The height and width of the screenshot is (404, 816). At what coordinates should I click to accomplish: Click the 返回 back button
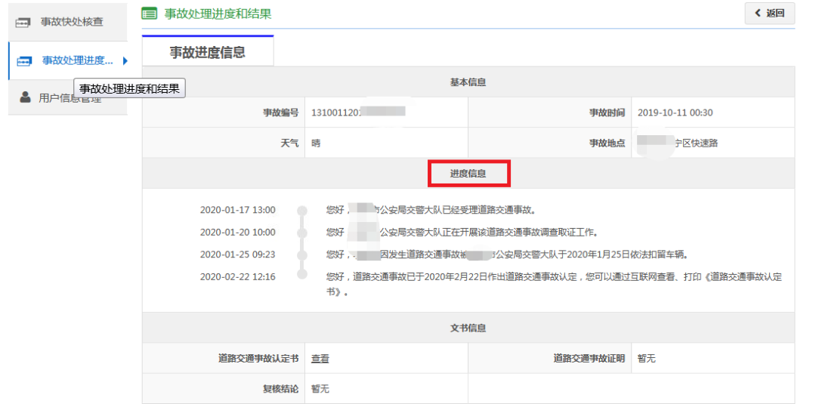pyautogui.click(x=770, y=14)
